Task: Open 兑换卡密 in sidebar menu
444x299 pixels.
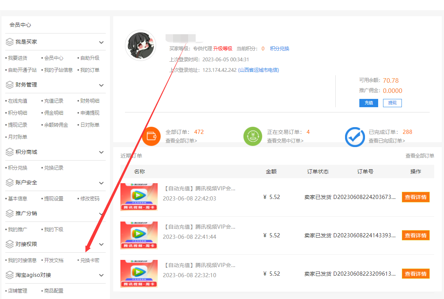Action: click(90, 260)
